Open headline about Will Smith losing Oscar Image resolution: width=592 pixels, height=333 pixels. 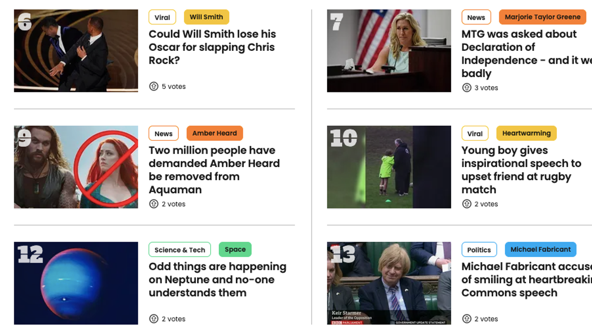(212, 47)
